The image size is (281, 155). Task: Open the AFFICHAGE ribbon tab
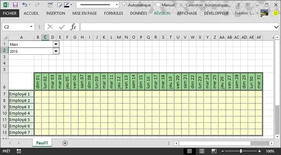click(187, 13)
